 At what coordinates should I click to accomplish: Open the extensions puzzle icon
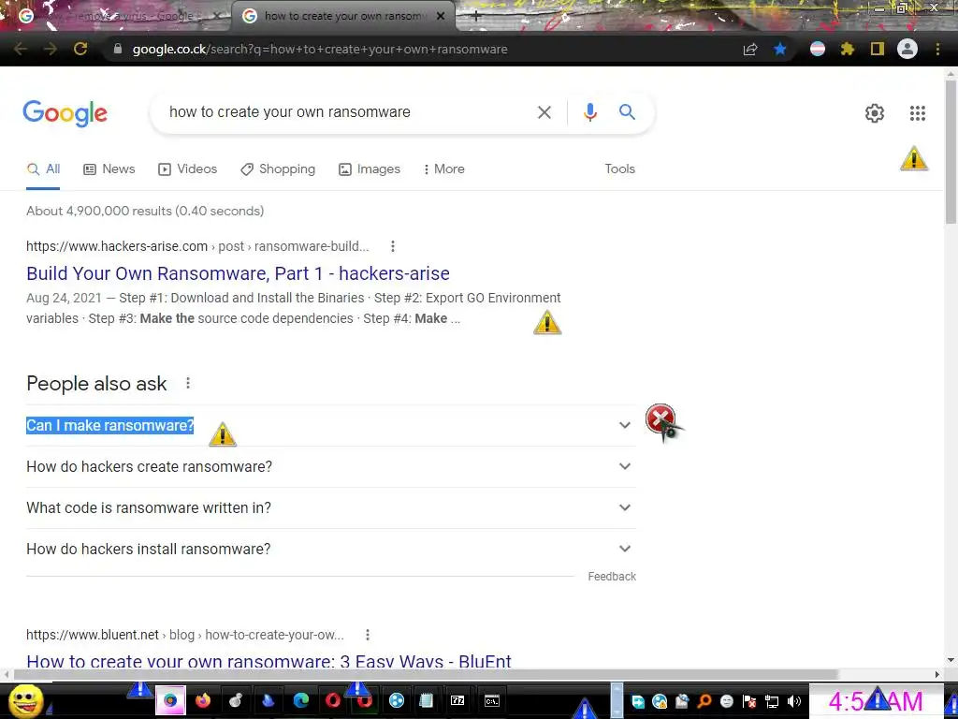[x=848, y=49]
